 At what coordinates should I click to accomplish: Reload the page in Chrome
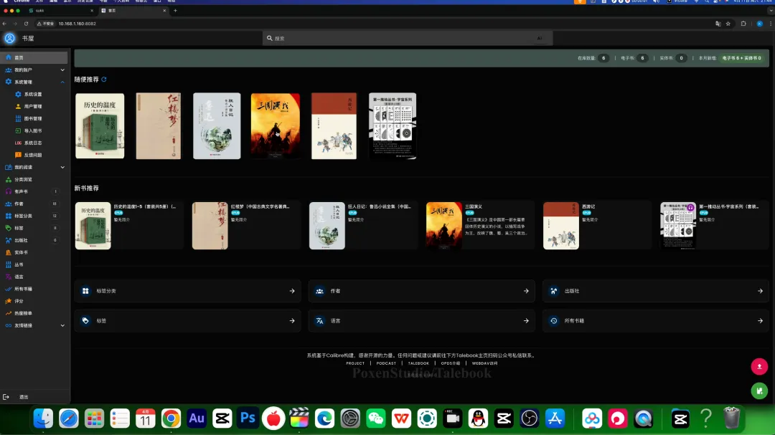click(x=27, y=24)
